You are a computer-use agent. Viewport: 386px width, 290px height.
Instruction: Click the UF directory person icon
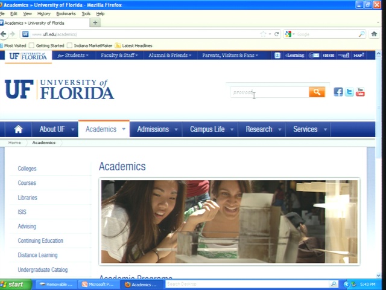(277, 55)
